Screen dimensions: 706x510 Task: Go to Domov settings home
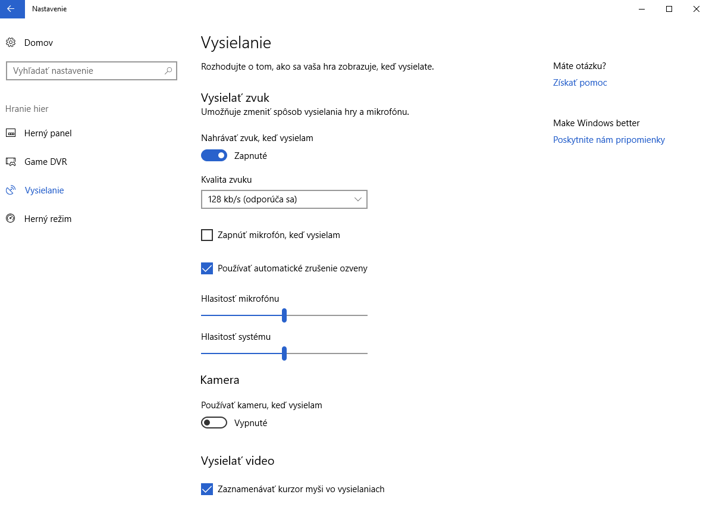coord(38,42)
